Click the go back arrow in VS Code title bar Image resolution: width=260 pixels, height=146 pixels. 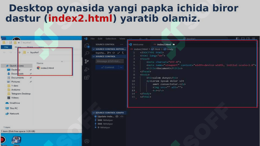click(x=141, y=39)
